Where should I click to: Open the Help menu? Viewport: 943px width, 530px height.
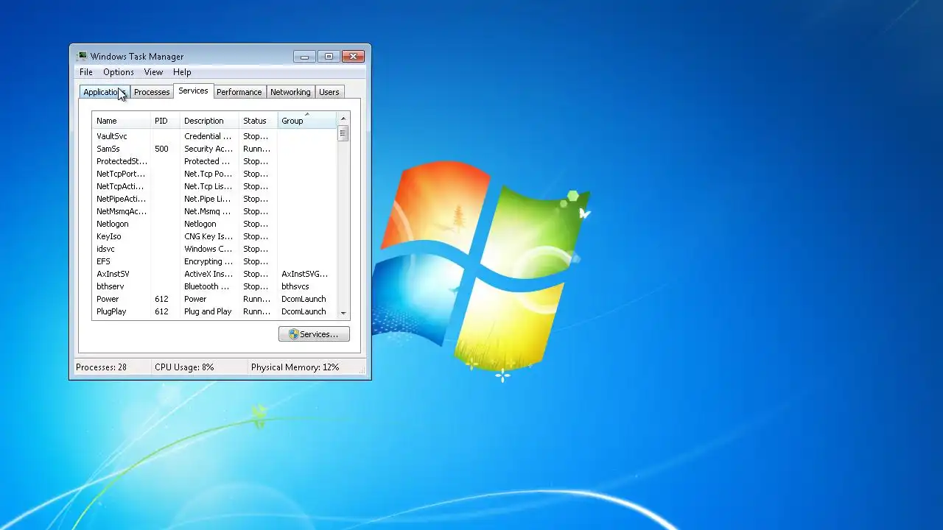coord(182,72)
